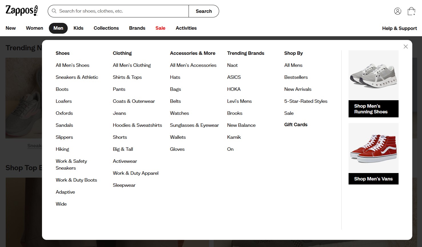The width and height of the screenshot is (422, 247).
Task: Open the Sandals category
Action: (x=64, y=125)
